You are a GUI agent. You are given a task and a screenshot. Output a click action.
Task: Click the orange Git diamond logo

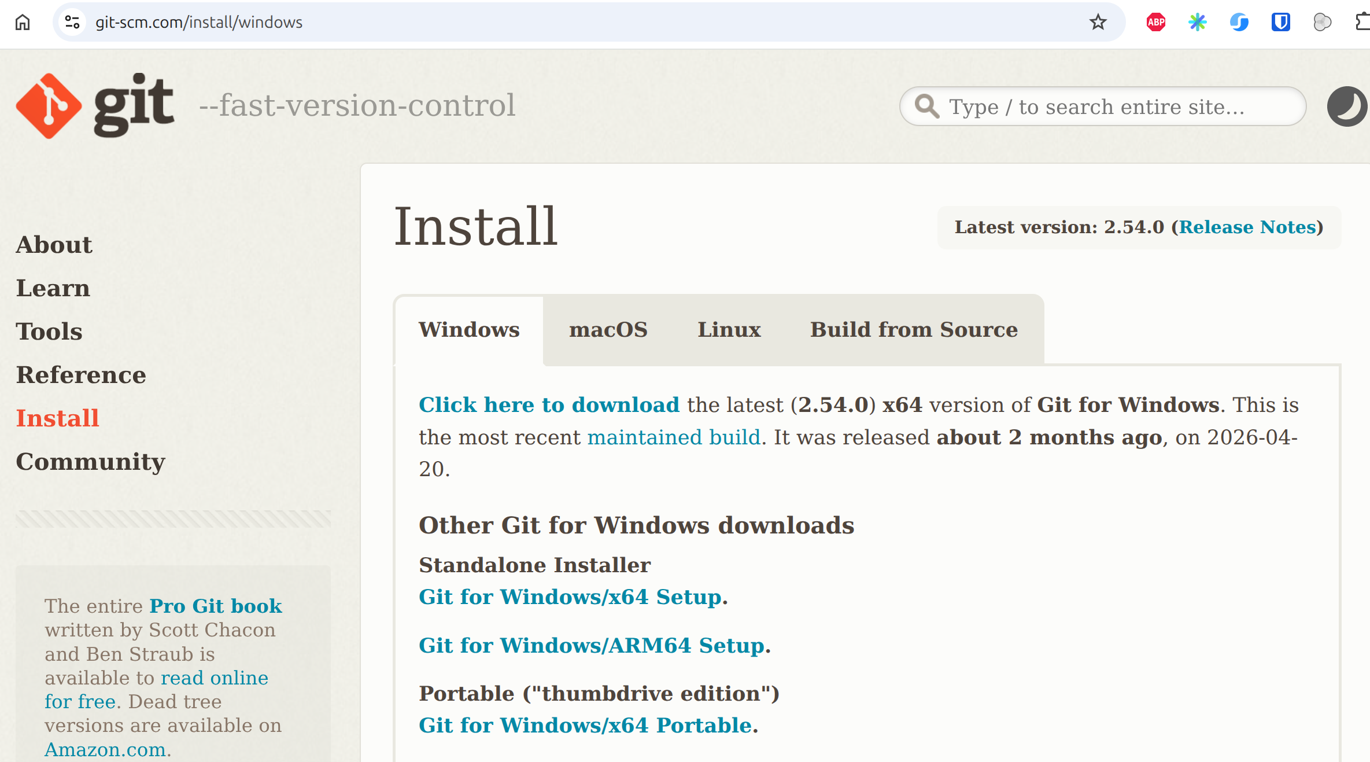(49, 106)
